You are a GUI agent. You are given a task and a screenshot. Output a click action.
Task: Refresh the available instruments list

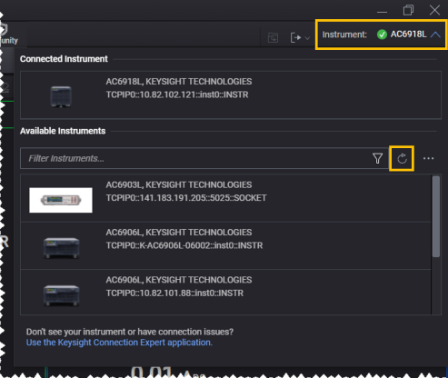[402, 158]
